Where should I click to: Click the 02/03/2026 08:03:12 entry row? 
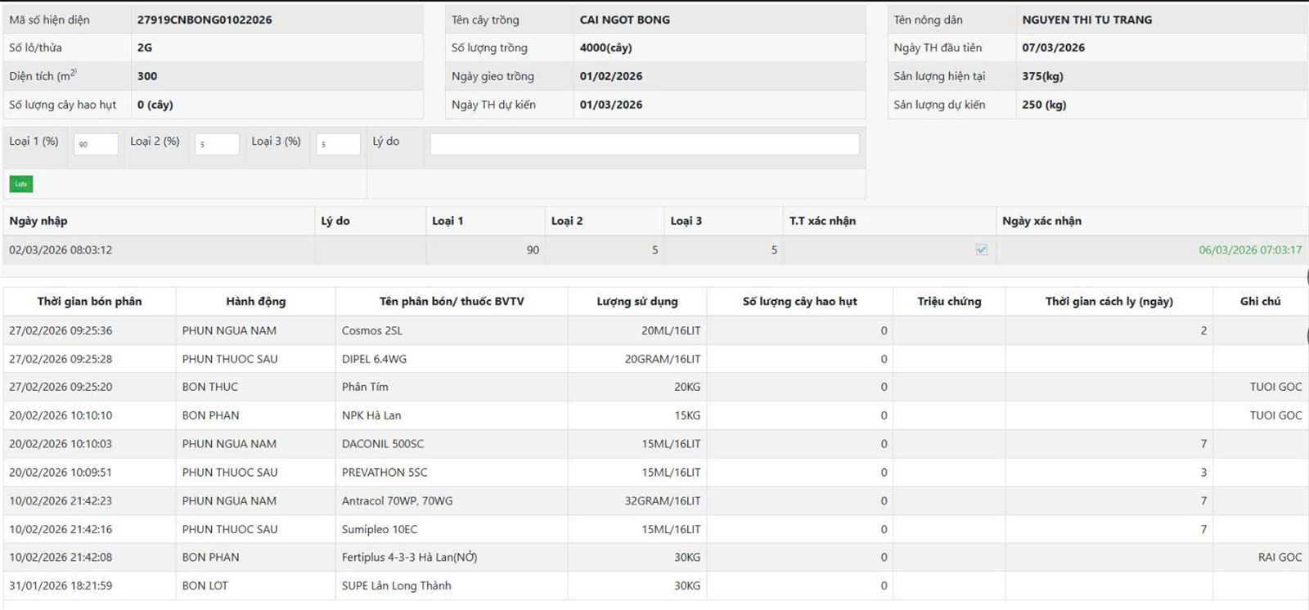click(61, 250)
